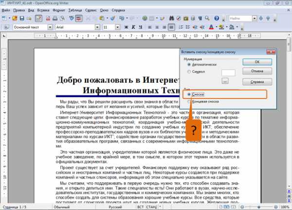Screen dimensions: 292x210
Task: Apply the Highlighting marker swatch
Action: [x=221, y=27]
